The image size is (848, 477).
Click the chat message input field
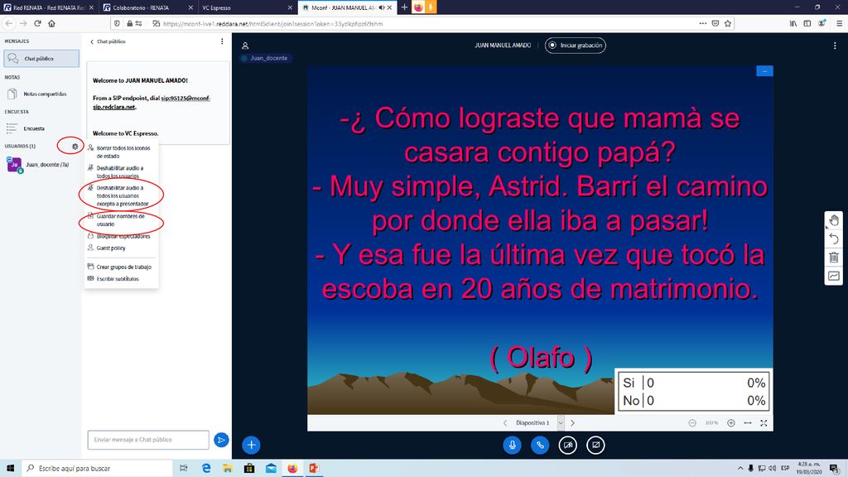[x=148, y=440]
